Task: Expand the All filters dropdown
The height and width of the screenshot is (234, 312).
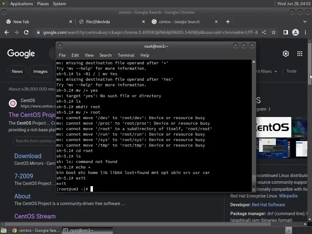Action: [x=266, y=71]
